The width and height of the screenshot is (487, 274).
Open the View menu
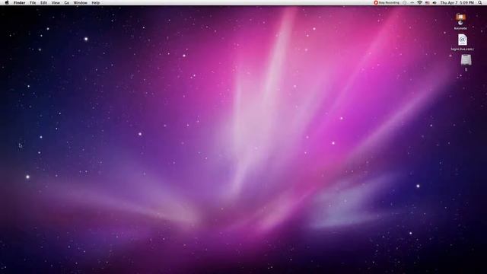pyautogui.click(x=56, y=3)
